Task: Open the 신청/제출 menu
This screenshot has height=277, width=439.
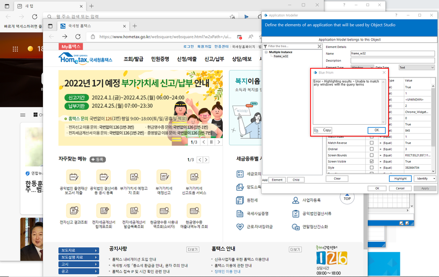Action: click(x=187, y=59)
